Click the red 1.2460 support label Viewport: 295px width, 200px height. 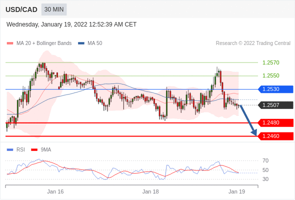275,136
